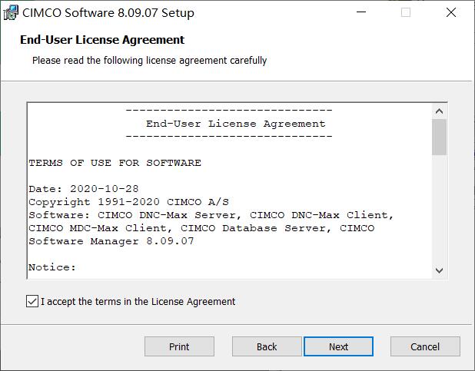Print the license agreement
This screenshot has width=475, height=371.
point(179,346)
